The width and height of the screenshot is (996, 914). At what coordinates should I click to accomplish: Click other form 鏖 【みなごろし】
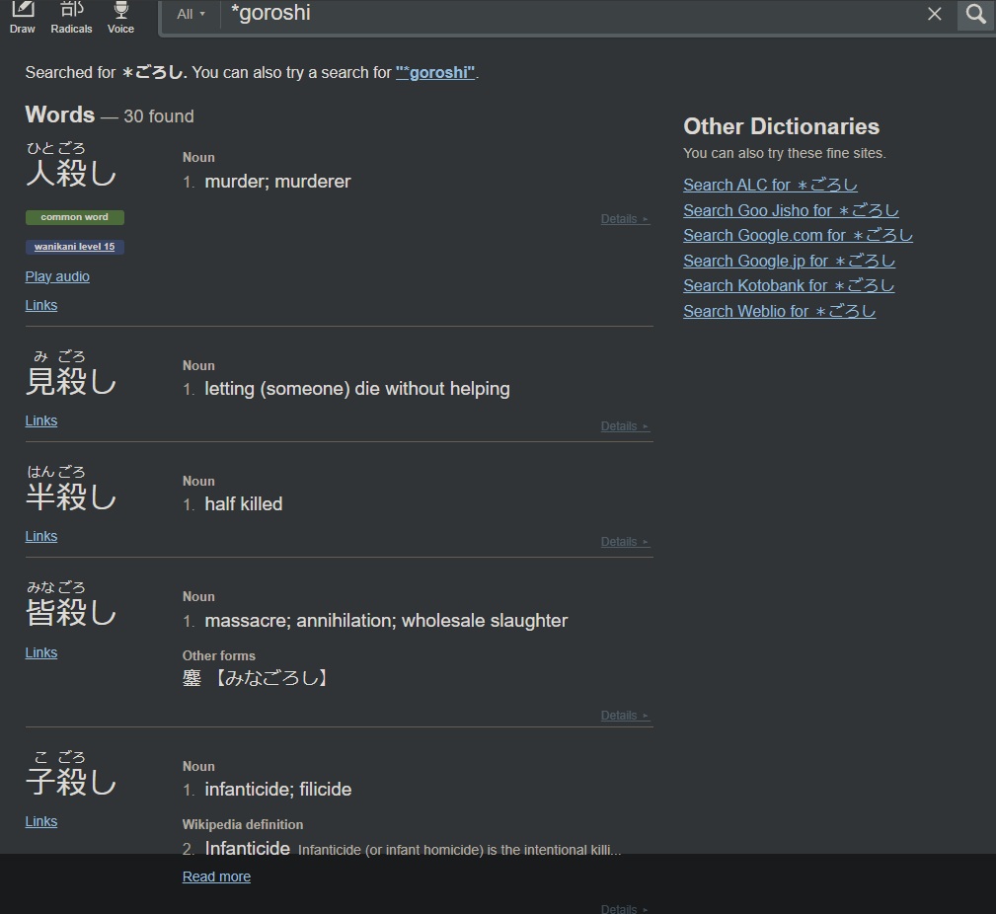click(256, 678)
